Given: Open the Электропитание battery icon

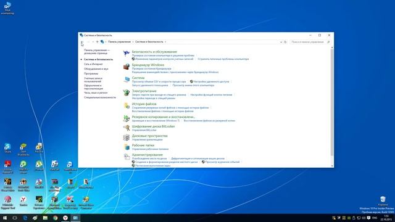Looking at the screenshot, I should coord(126,92).
